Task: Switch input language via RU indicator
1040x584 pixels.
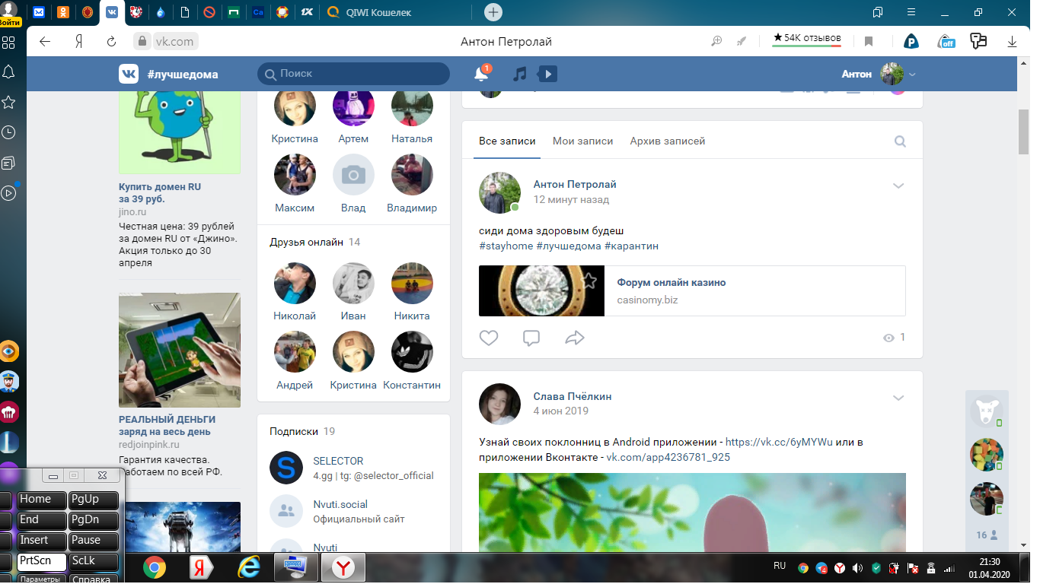Action: [780, 567]
